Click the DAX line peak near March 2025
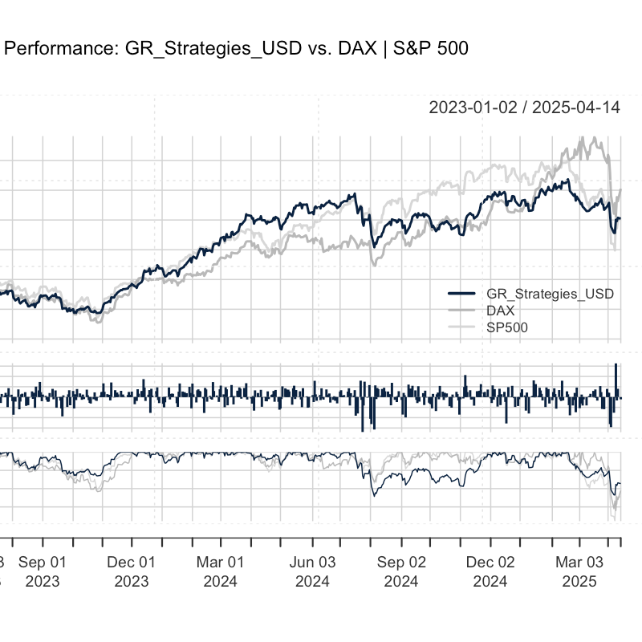Screen dimensions: 642x642 tap(594, 138)
